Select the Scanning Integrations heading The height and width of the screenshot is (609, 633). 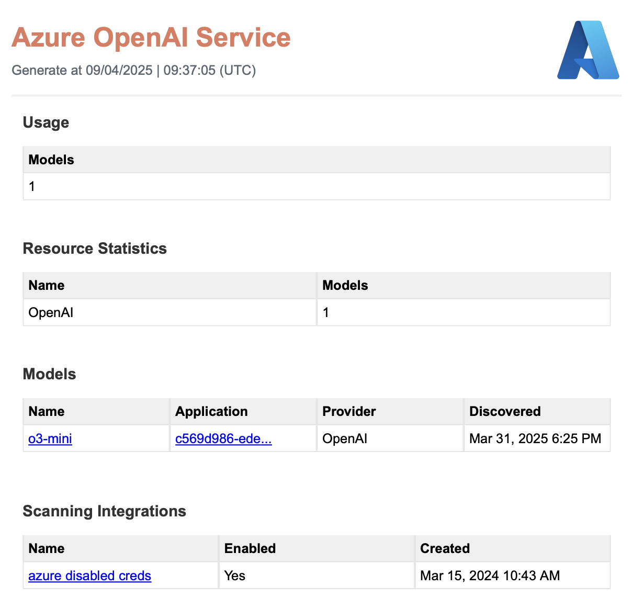[105, 511]
